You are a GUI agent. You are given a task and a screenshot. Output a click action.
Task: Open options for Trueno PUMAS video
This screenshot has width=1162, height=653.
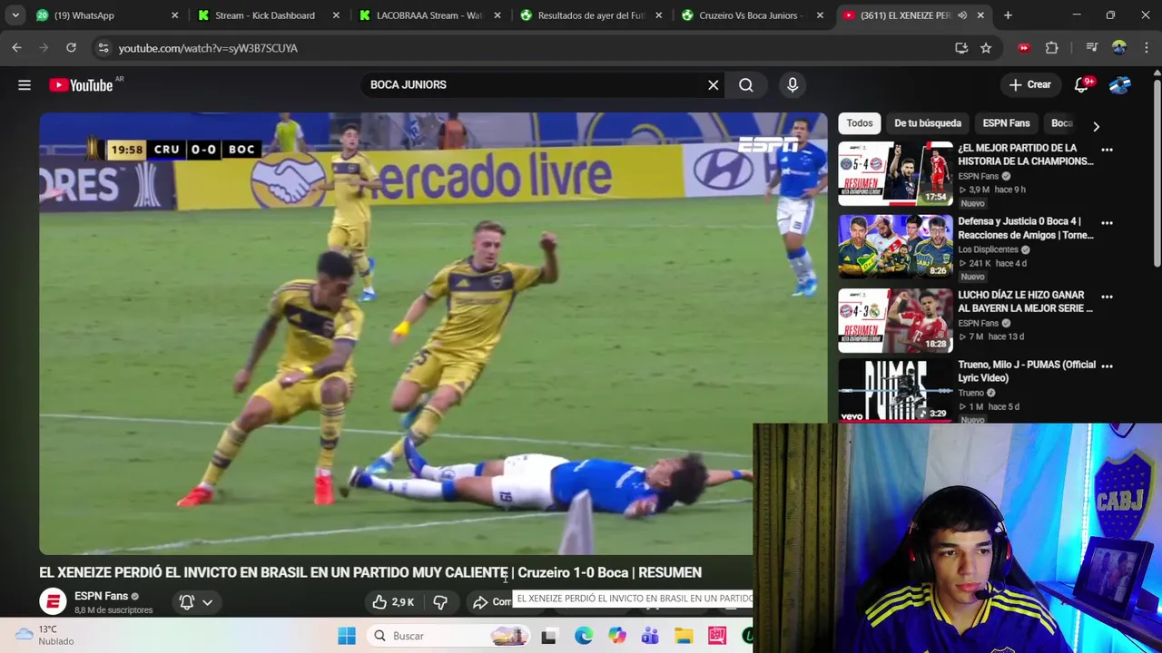pos(1107,365)
